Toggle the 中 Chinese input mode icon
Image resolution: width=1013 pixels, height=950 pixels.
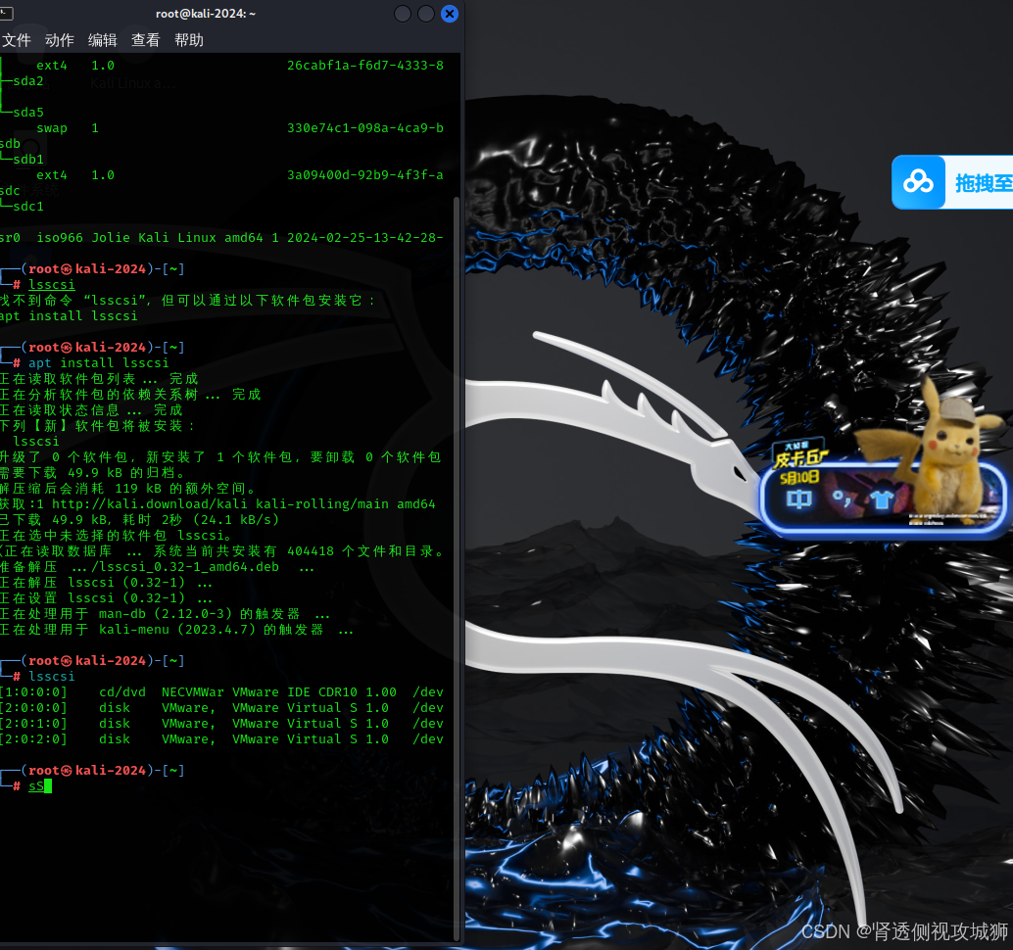tap(798, 499)
